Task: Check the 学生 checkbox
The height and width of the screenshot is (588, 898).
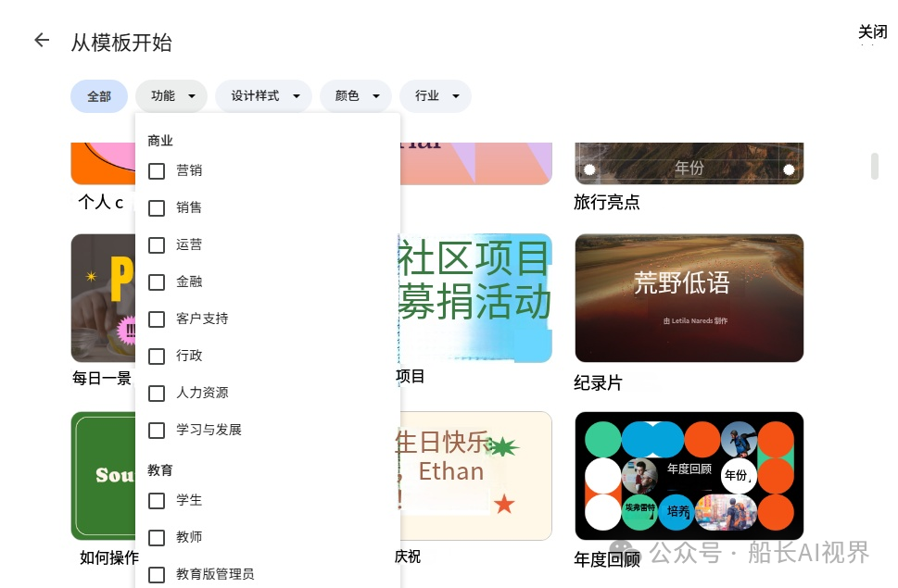Action: pos(157,500)
